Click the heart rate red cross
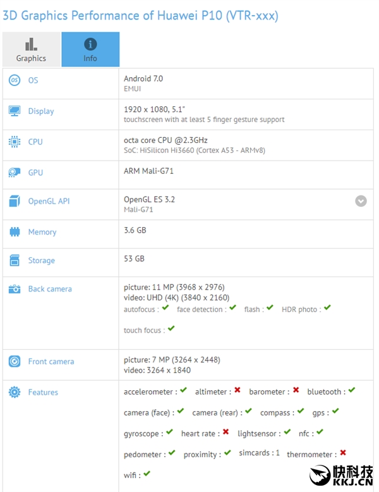Image resolution: width=379 pixels, height=492 pixels. click(x=226, y=432)
